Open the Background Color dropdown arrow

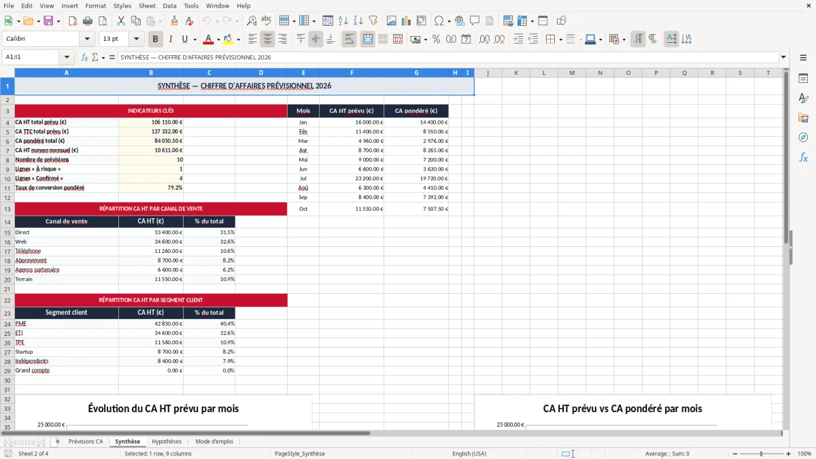(x=238, y=39)
